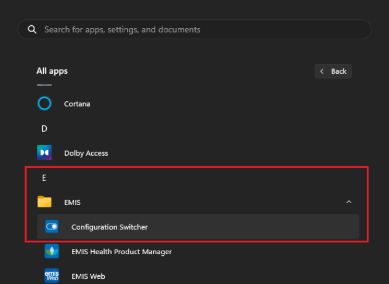Click the Configuration Switcher toggle-shaped icon

point(52,227)
